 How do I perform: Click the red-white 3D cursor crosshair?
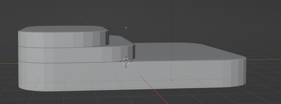point(126,62)
